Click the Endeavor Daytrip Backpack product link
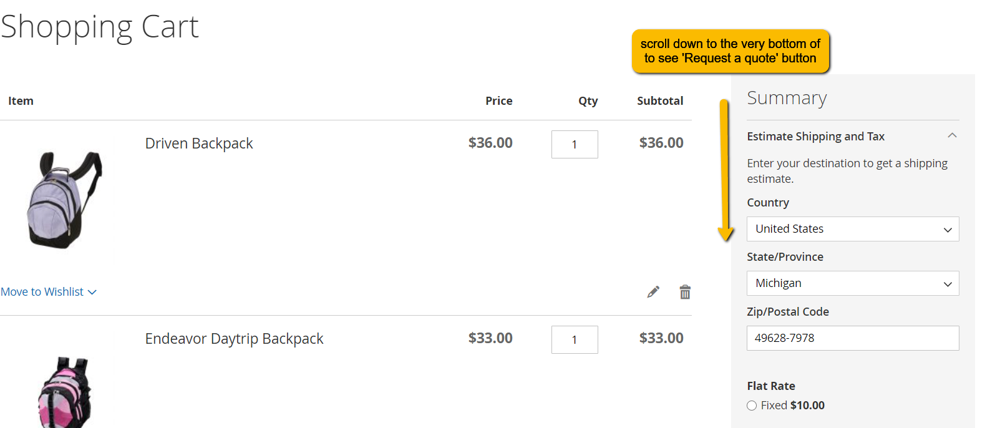Viewport: 995px width, 428px height. (x=234, y=339)
